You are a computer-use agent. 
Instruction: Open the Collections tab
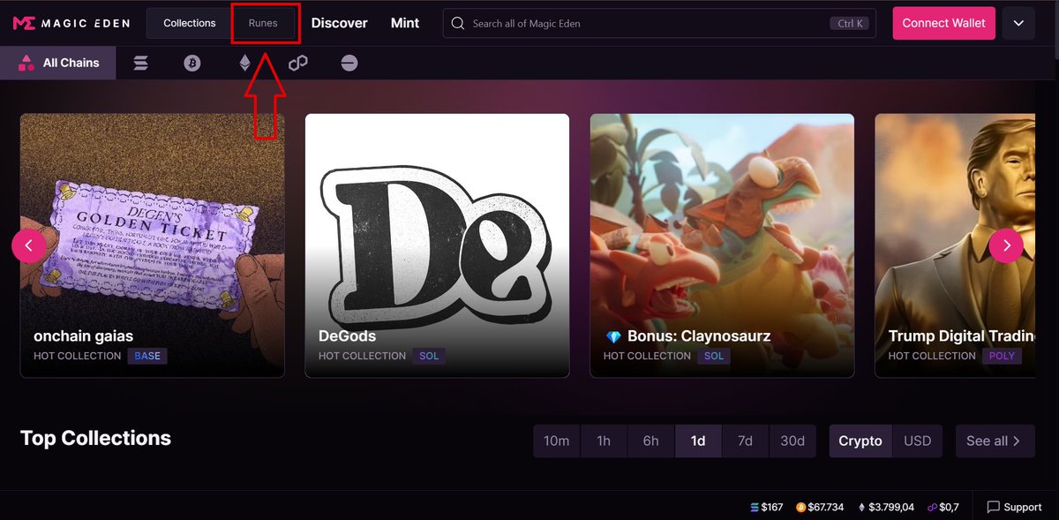point(190,23)
